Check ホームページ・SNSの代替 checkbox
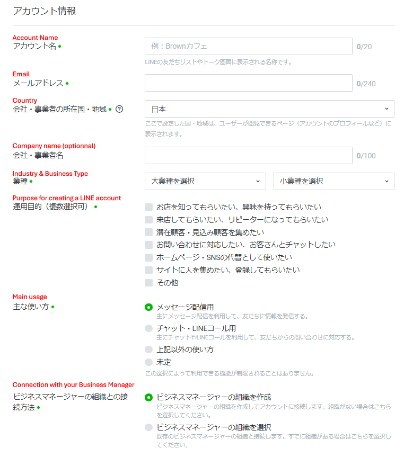This screenshot has width=404, height=457. tap(149, 257)
